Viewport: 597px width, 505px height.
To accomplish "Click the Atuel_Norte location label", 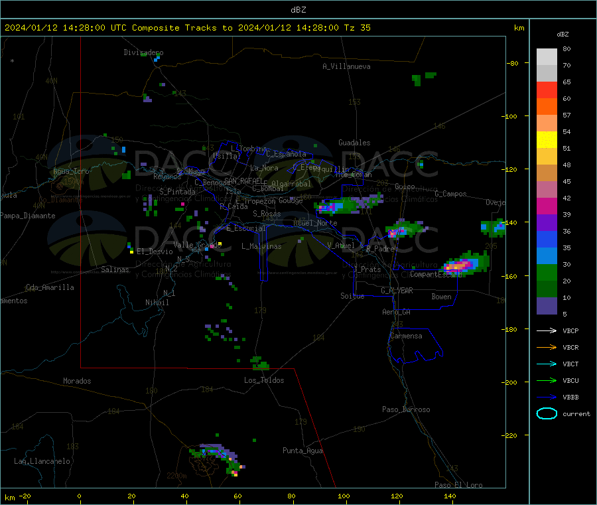I will coord(315,223).
